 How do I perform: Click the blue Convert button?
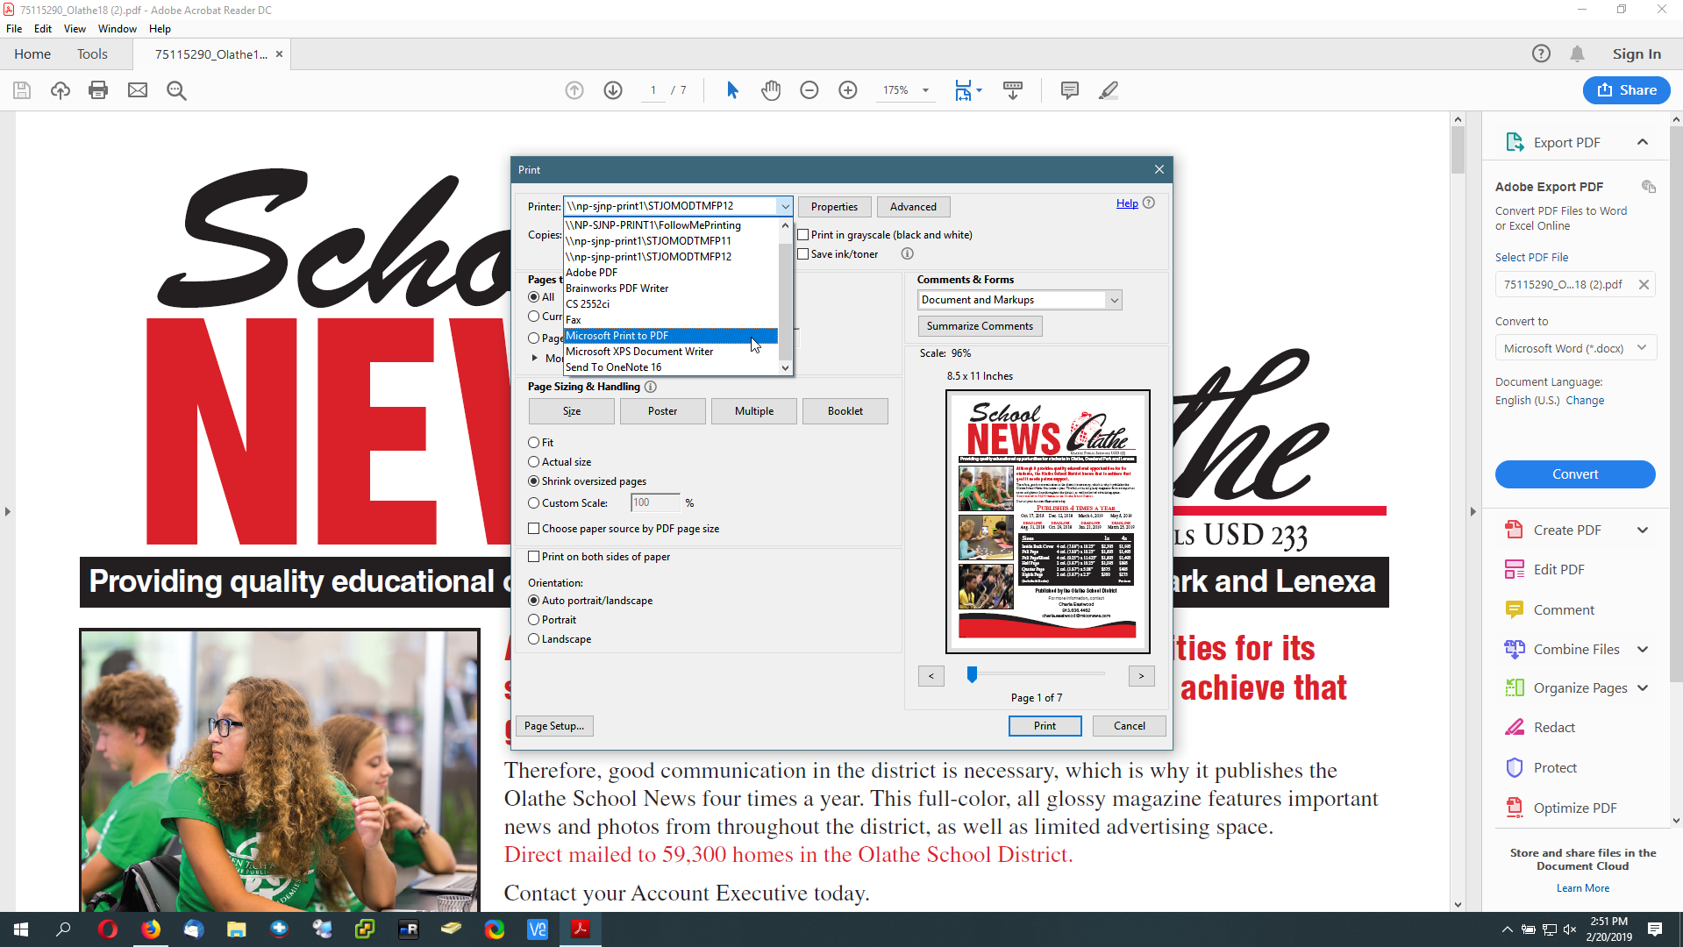click(x=1575, y=474)
